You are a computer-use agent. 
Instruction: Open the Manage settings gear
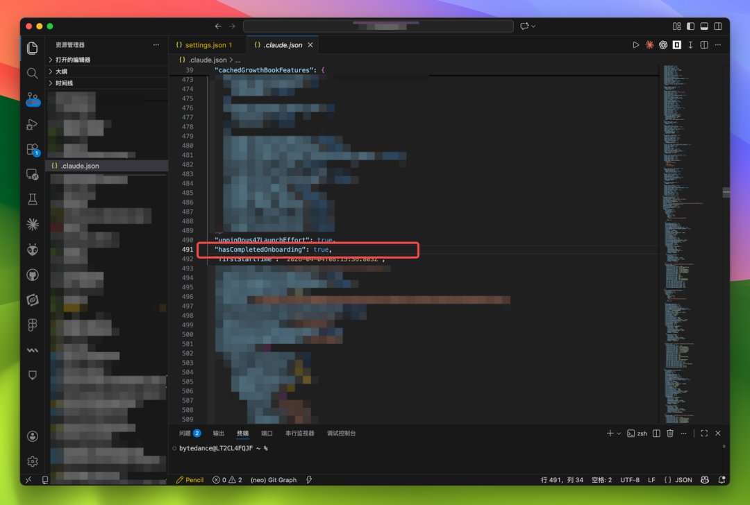click(x=32, y=461)
